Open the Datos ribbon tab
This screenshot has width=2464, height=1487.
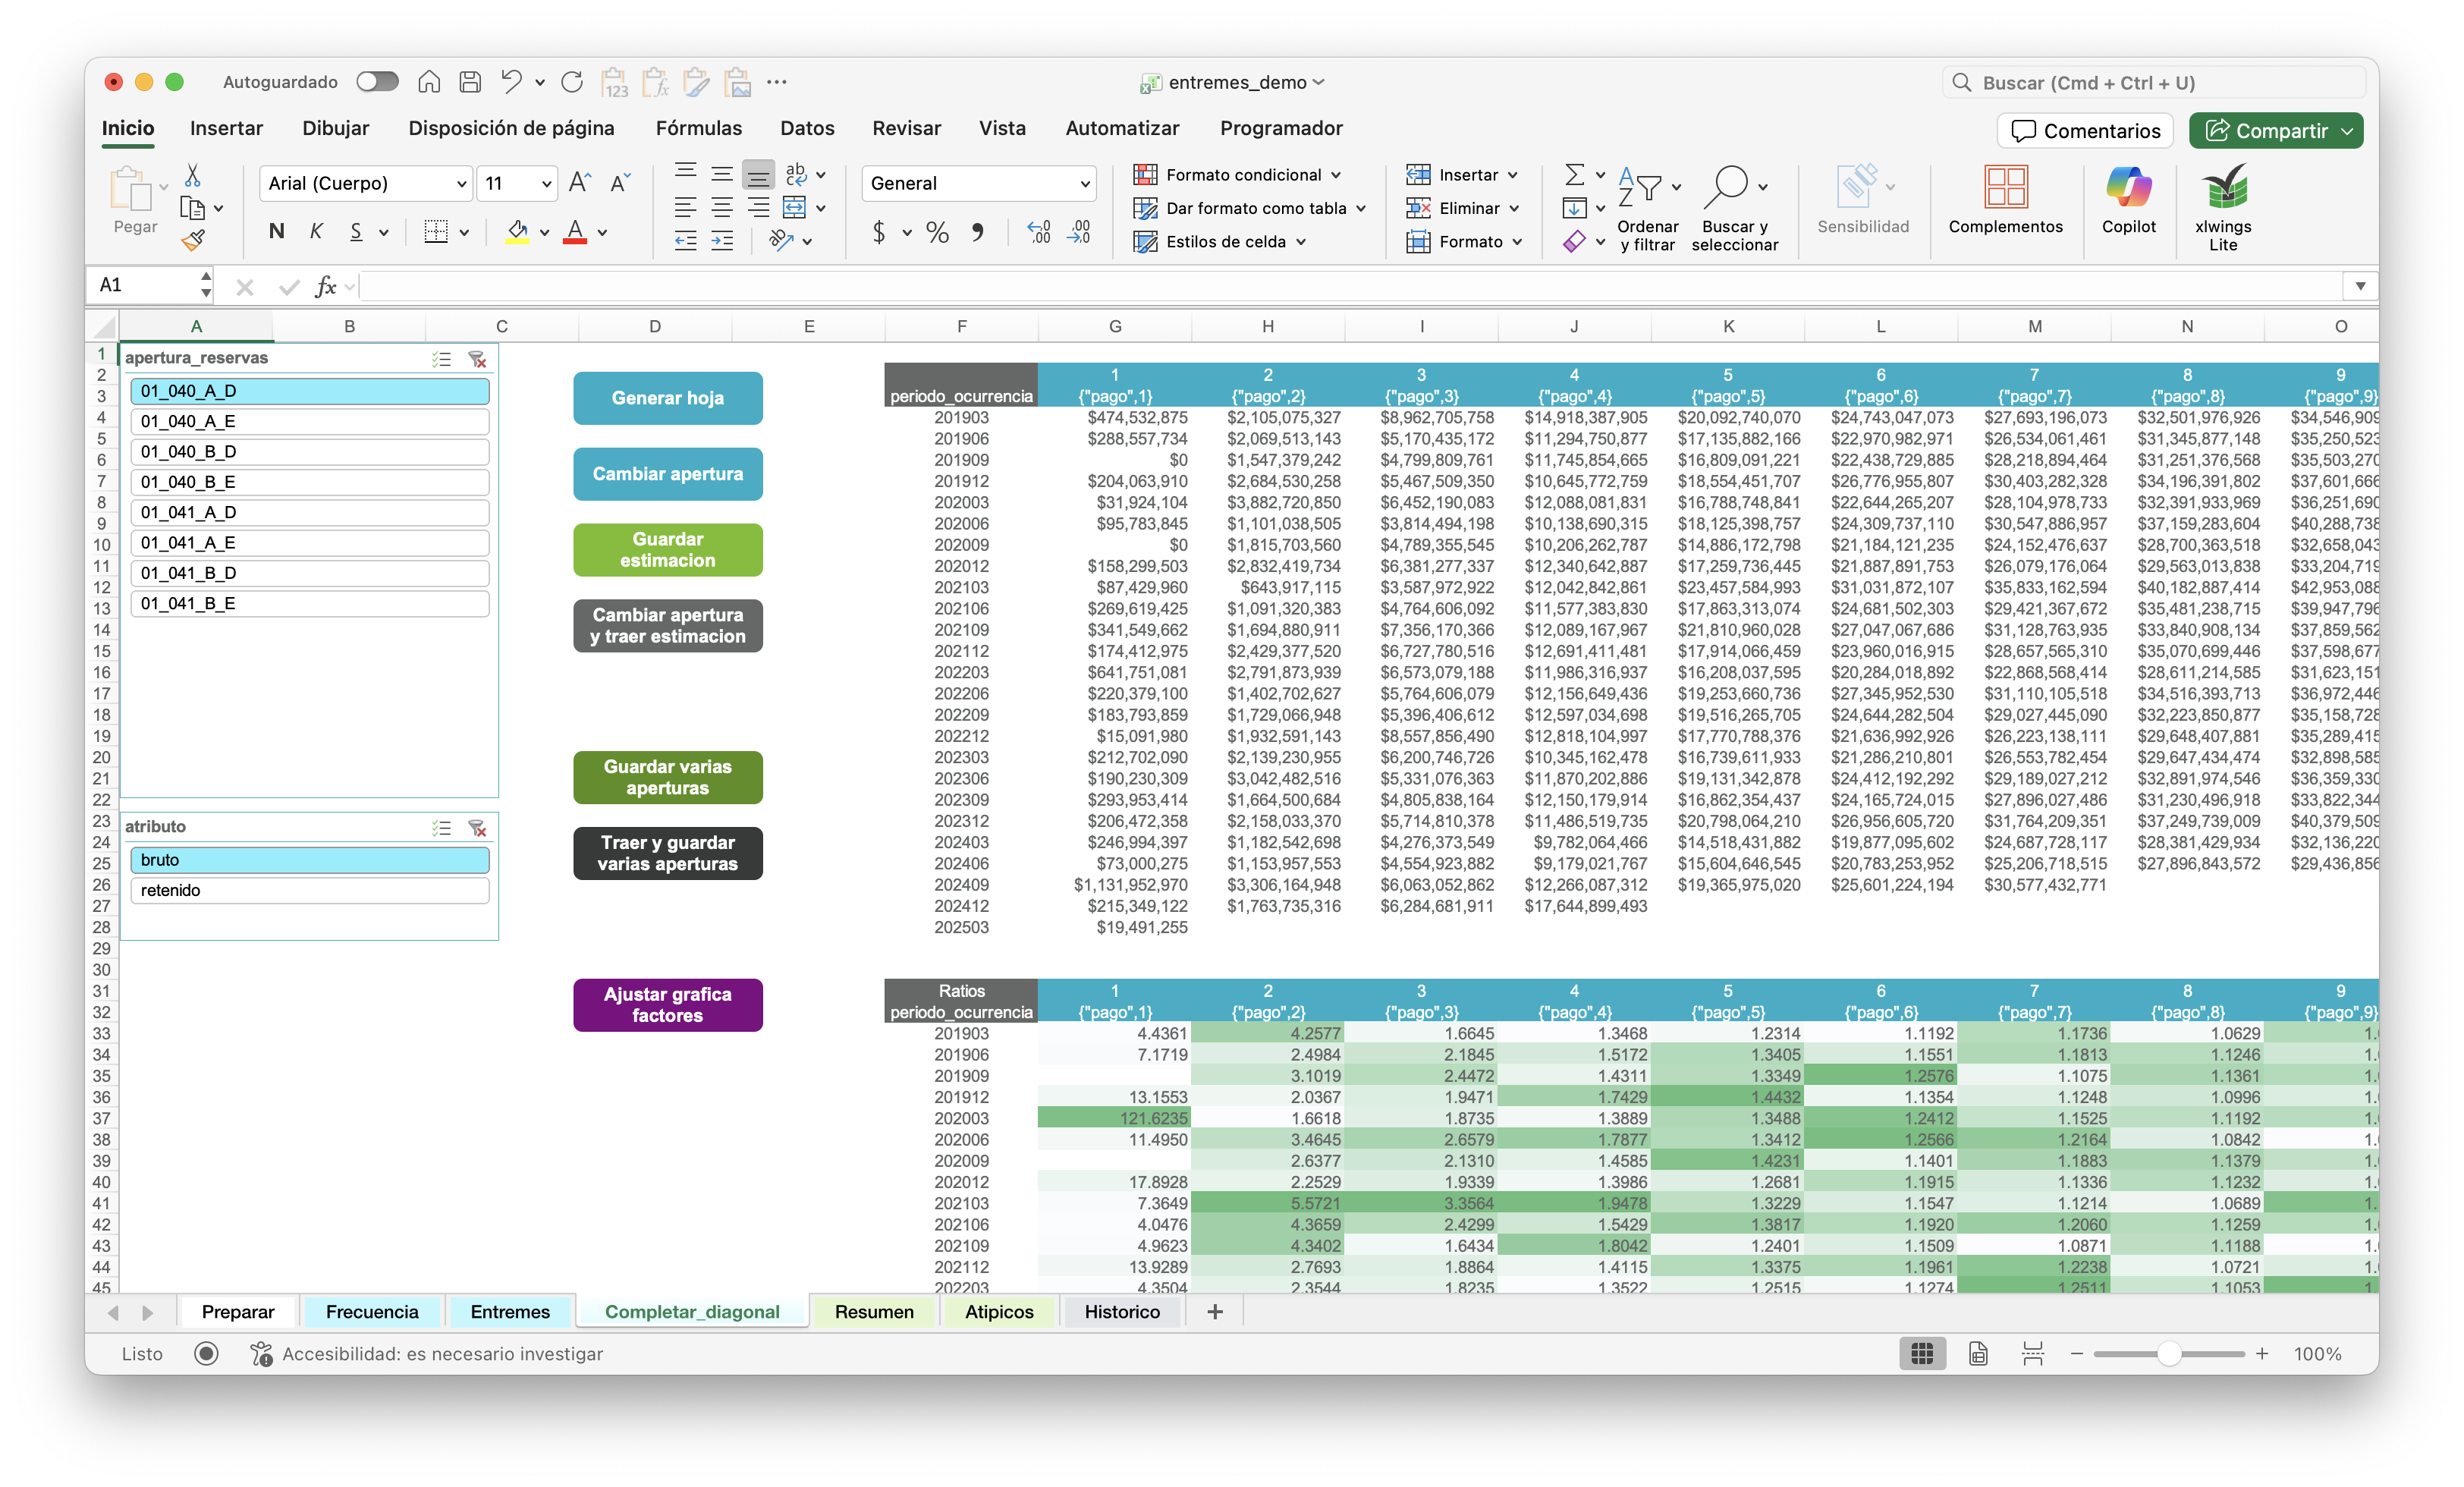pos(807,128)
